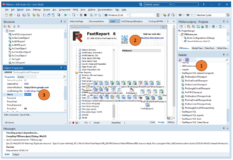Open the Default Layout dropdown
This screenshot has width=233, height=160.
(170, 4)
